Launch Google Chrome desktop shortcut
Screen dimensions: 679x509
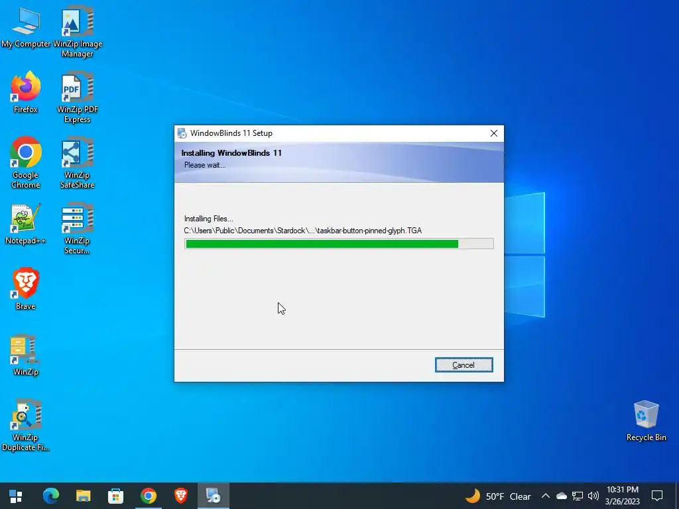(26, 163)
